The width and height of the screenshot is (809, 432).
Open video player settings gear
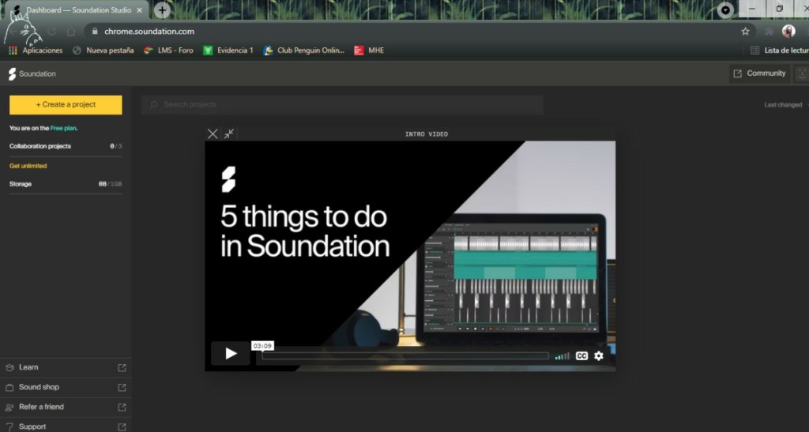pyautogui.click(x=599, y=356)
